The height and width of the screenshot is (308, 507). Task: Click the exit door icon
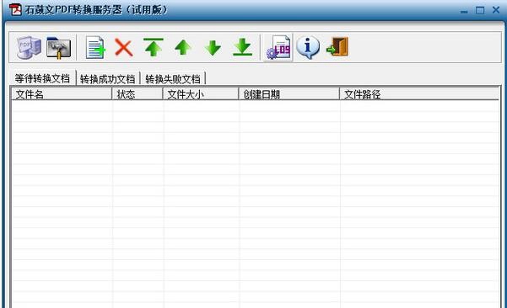pos(337,47)
